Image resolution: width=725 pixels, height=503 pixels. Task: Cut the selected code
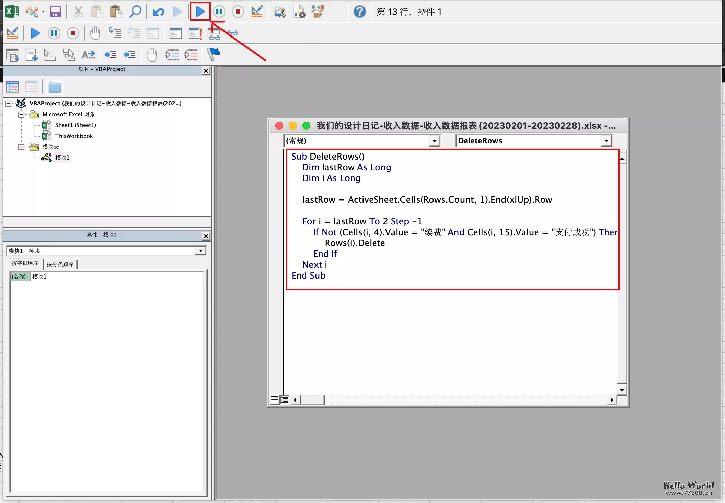78,11
